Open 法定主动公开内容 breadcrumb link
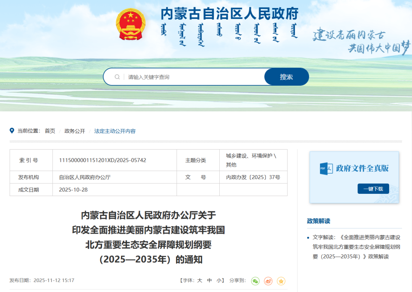Screen dimensions: 412x292 (x=115, y=131)
